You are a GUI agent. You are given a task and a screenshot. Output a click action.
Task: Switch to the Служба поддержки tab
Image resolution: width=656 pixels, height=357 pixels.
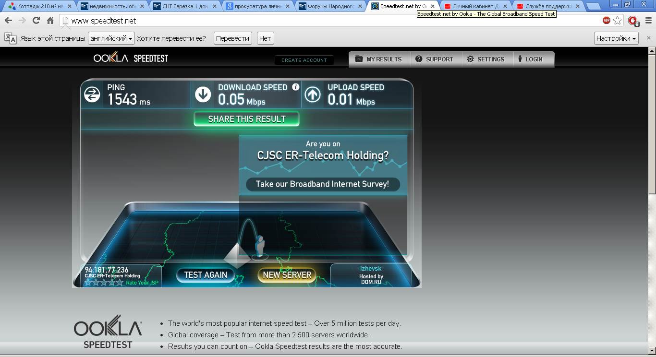coord(548,6)
